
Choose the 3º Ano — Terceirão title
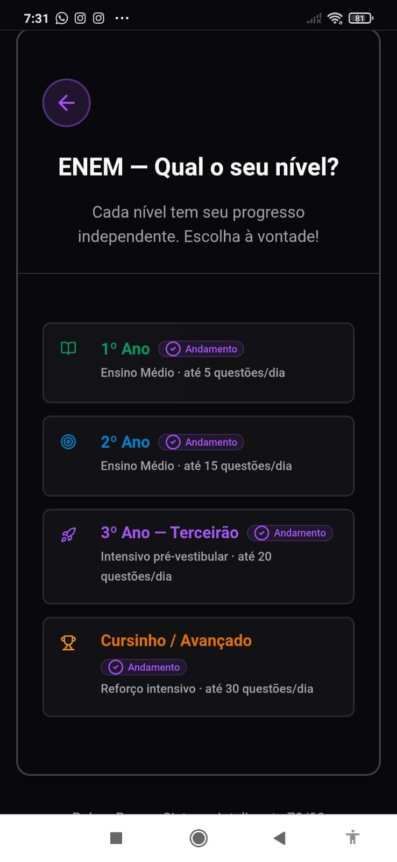coord(169,532)
